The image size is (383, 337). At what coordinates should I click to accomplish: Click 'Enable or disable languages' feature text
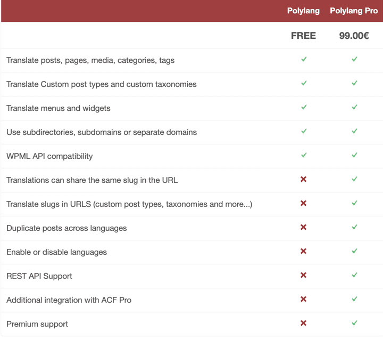56,252
